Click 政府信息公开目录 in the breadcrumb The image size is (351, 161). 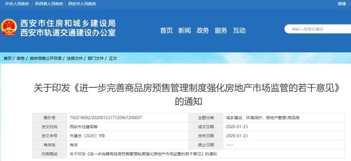(46, 58)
